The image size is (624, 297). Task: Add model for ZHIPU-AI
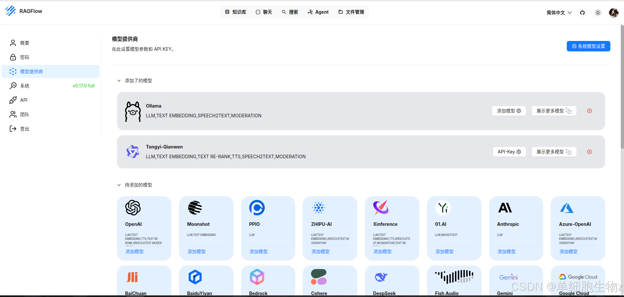[320, 252]
